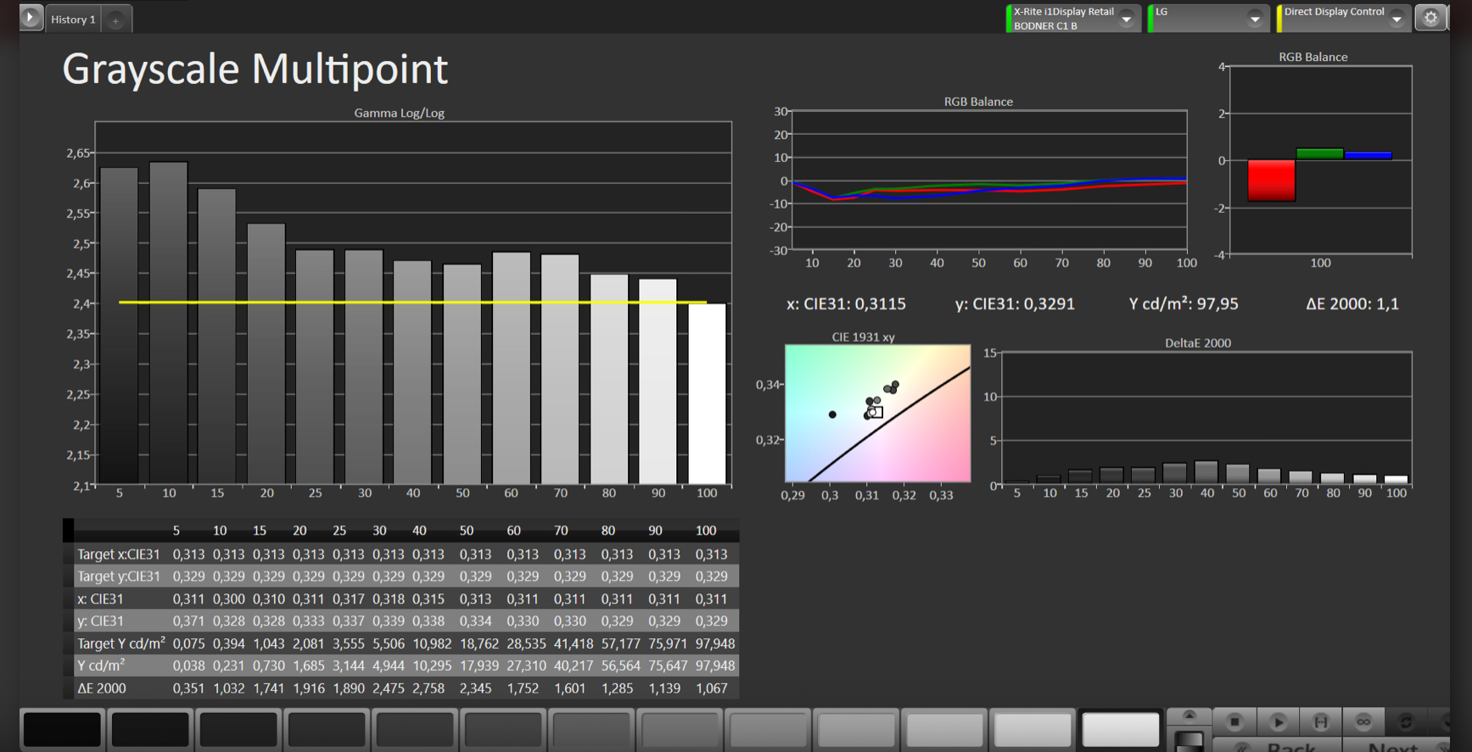Viewport: 1472px width, 752px height.
Task: Click the ΔE 2000: 1,1 readout
Action: 1352,304
